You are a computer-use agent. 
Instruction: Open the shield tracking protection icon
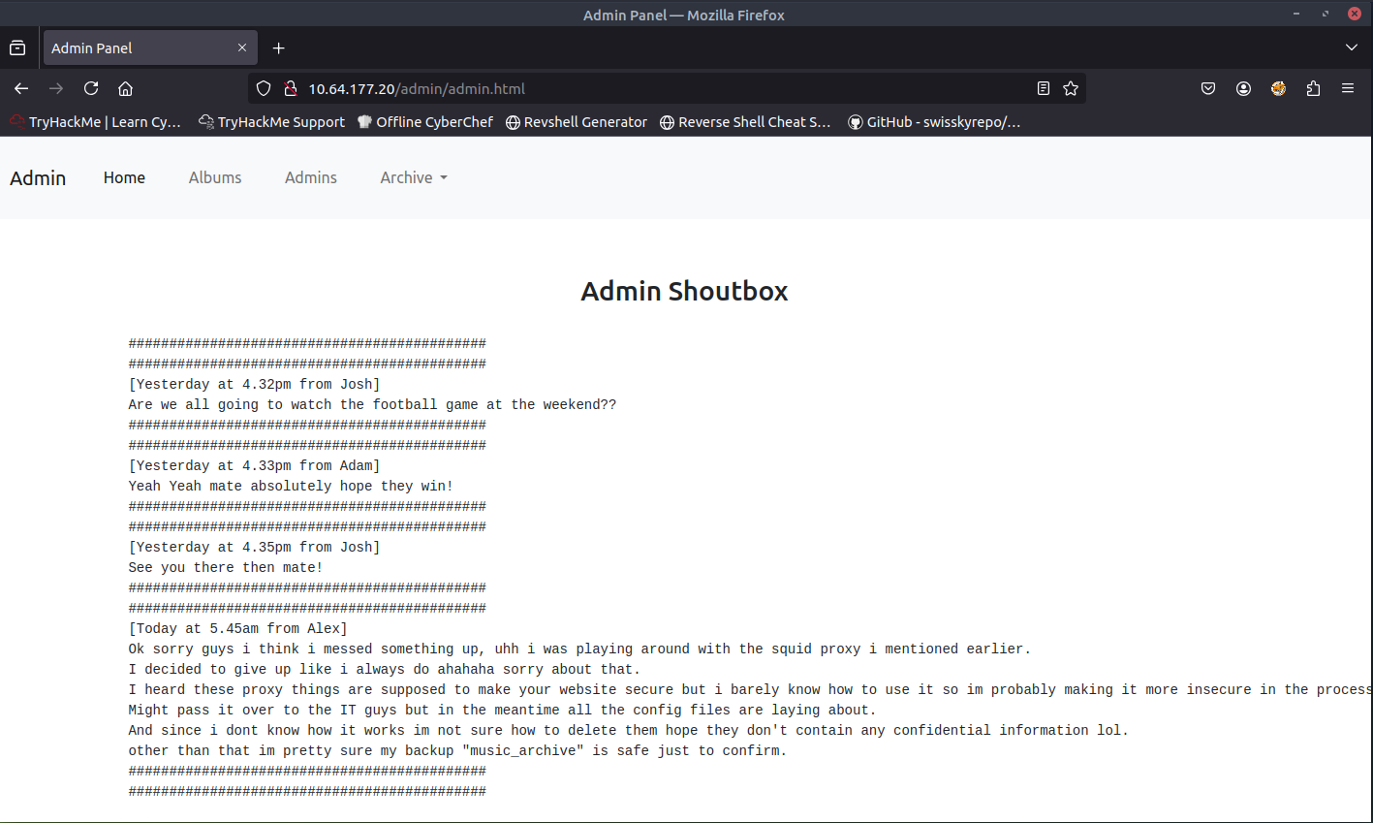(264, 88)
